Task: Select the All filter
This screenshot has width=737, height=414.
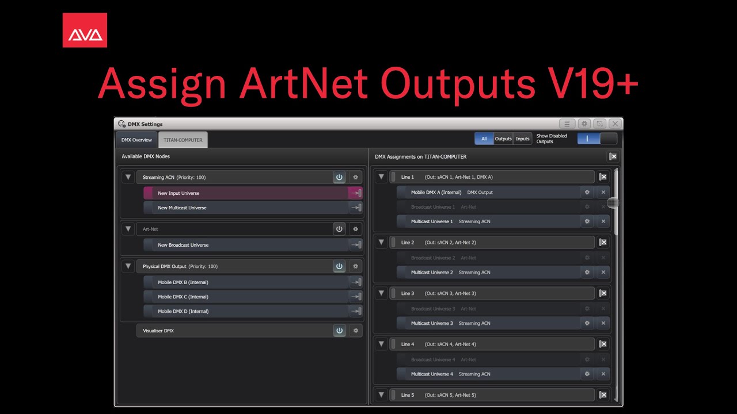Action: [484, 139]
